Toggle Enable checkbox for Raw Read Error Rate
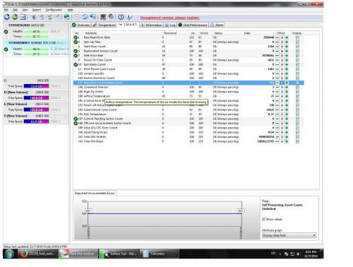Screen dimensions: 353x267 297,37
